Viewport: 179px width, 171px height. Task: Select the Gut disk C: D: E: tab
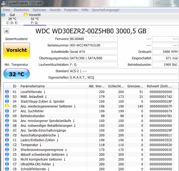(x=12, y=19)
